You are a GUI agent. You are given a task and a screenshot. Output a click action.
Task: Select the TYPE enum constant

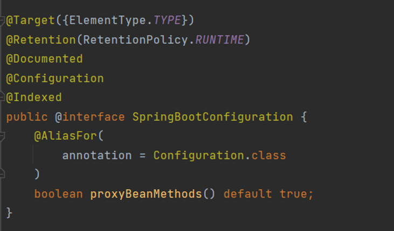[x=168, y=20]
